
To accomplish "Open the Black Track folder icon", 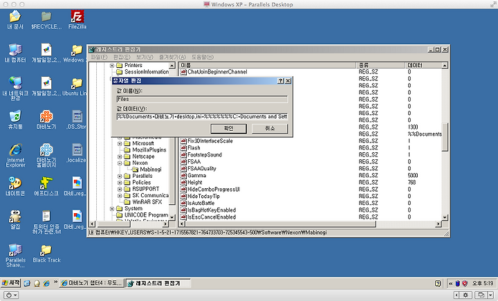I will [46, 254].
